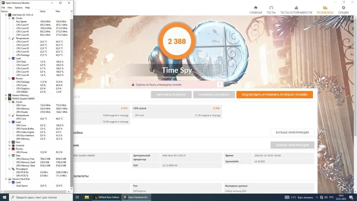Open the ОПЦИИ settings gear

[343, 10]
